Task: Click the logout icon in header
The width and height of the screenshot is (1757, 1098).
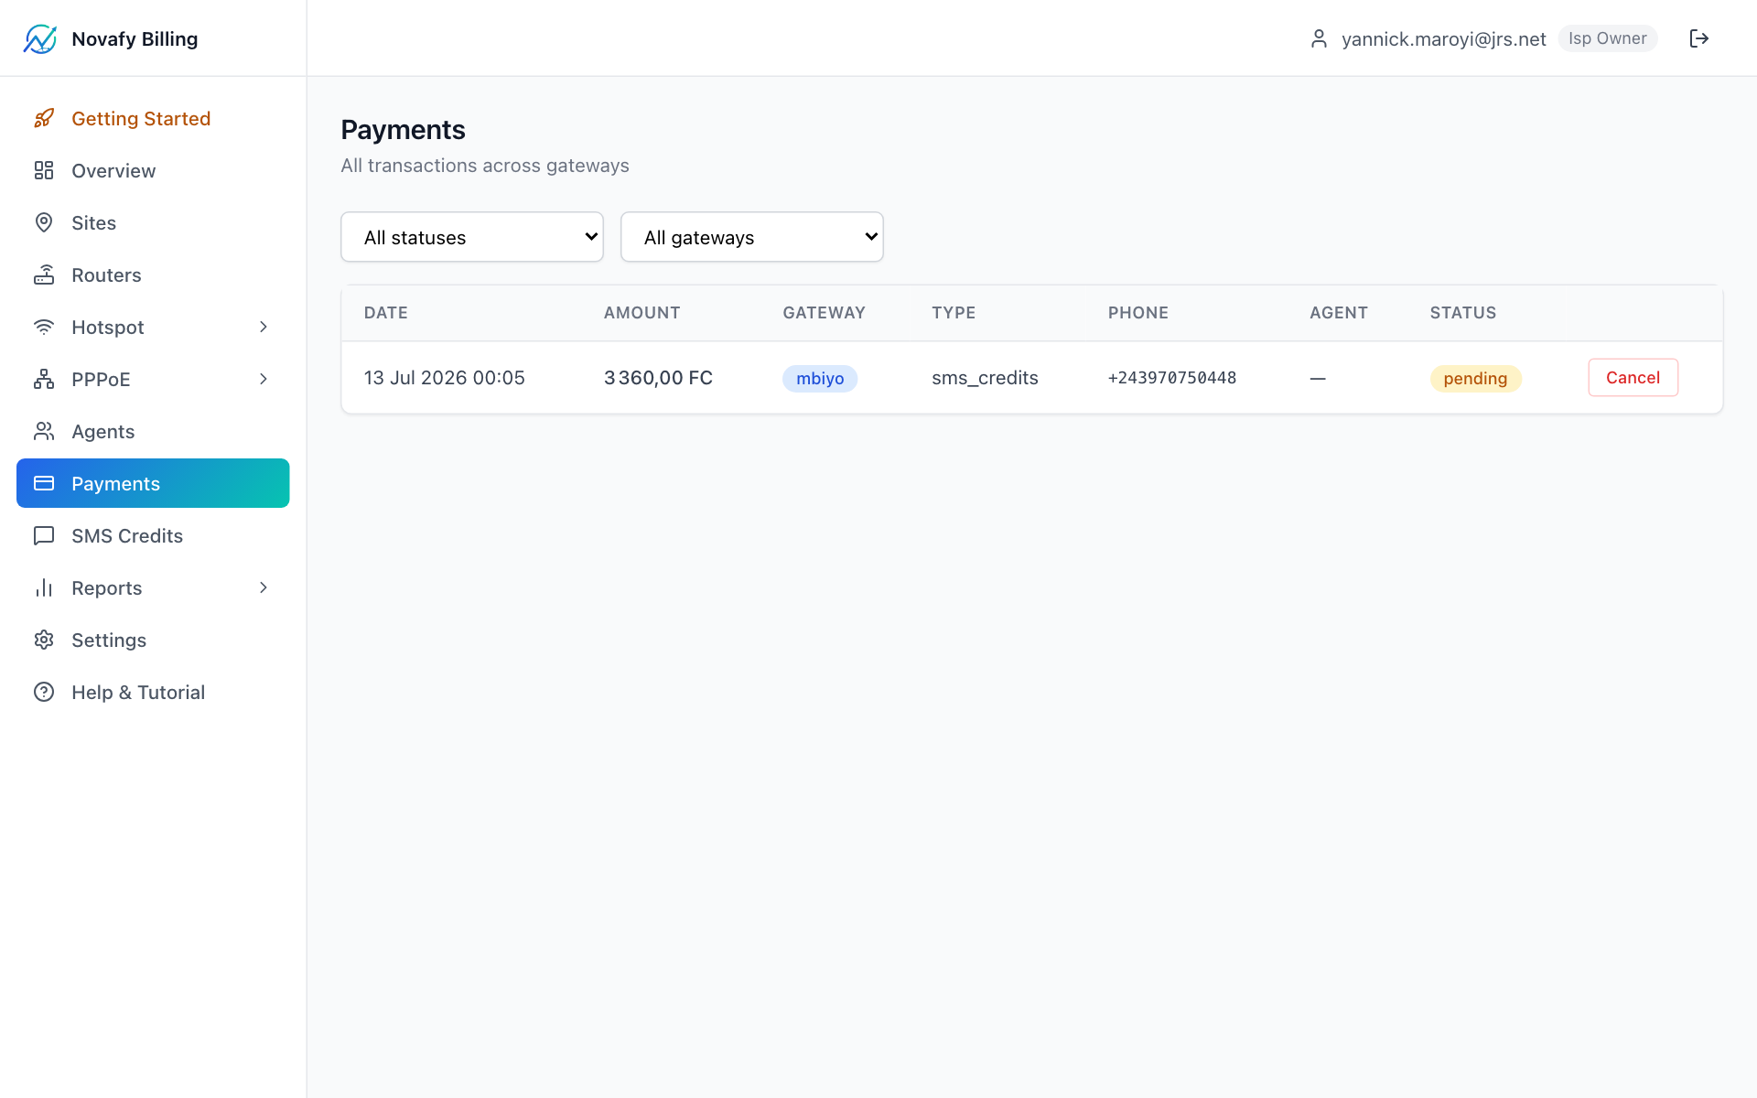Action: 1699,38
